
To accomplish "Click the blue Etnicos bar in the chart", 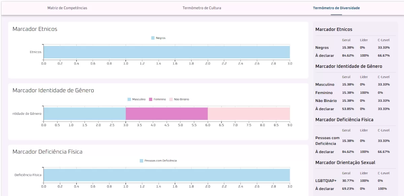I will tap(167, 52).
